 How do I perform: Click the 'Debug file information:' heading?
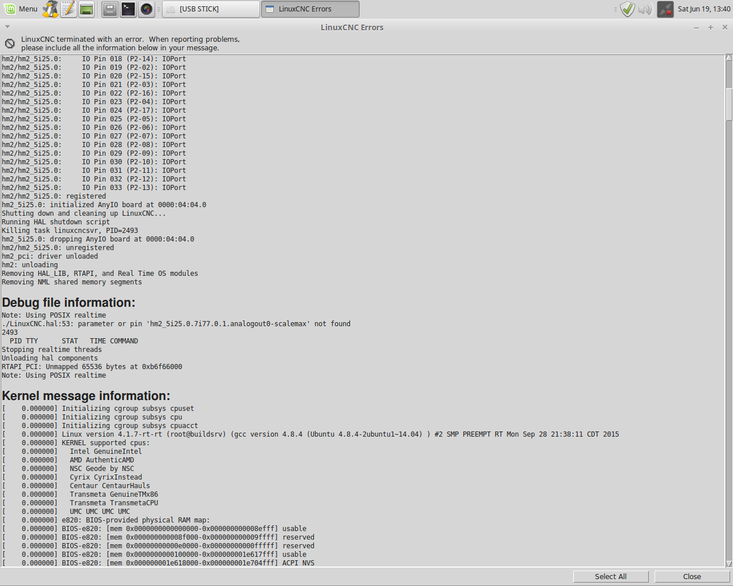(x=69, y=303)
